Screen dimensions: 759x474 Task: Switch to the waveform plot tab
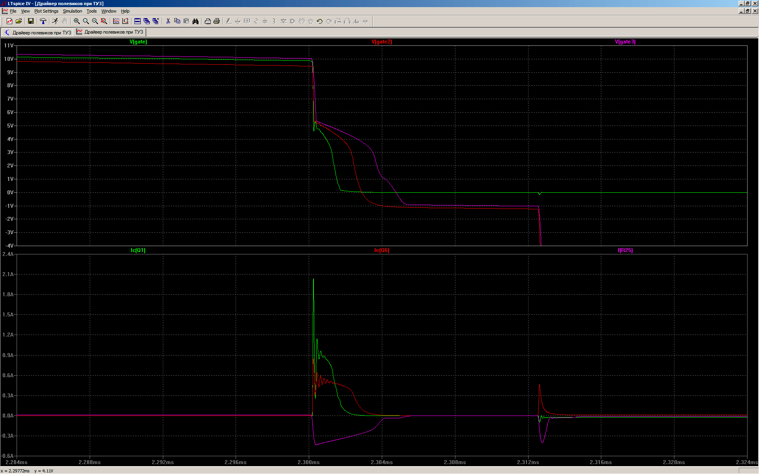110,32
